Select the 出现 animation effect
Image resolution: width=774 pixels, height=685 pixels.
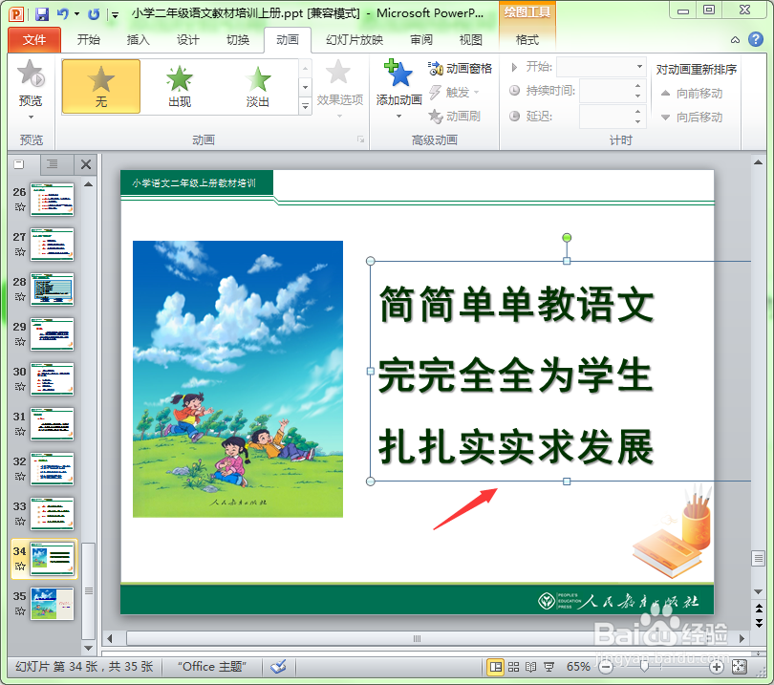click(180, 86)
